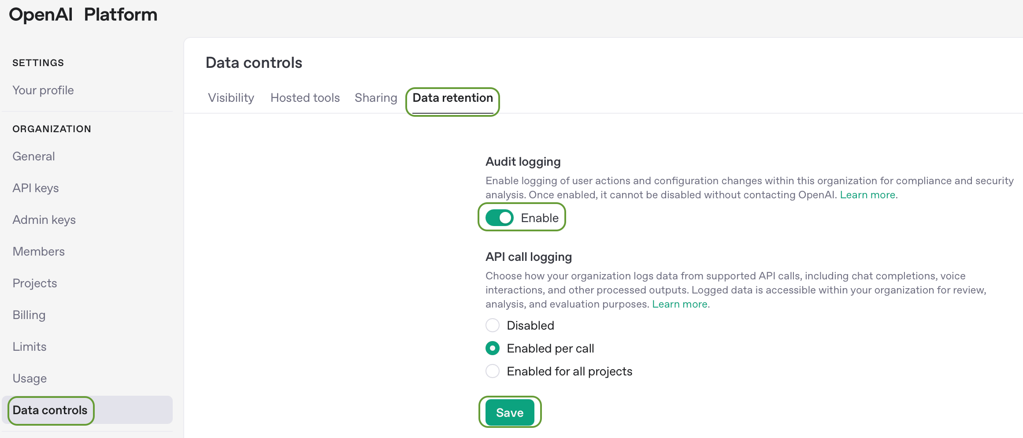Open the Limits page
1023x438 pixels.
pyautogui.click(x=30, y=347)
